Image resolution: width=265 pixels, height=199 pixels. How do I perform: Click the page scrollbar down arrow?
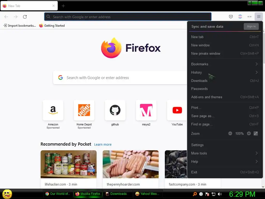click(263, 187)
